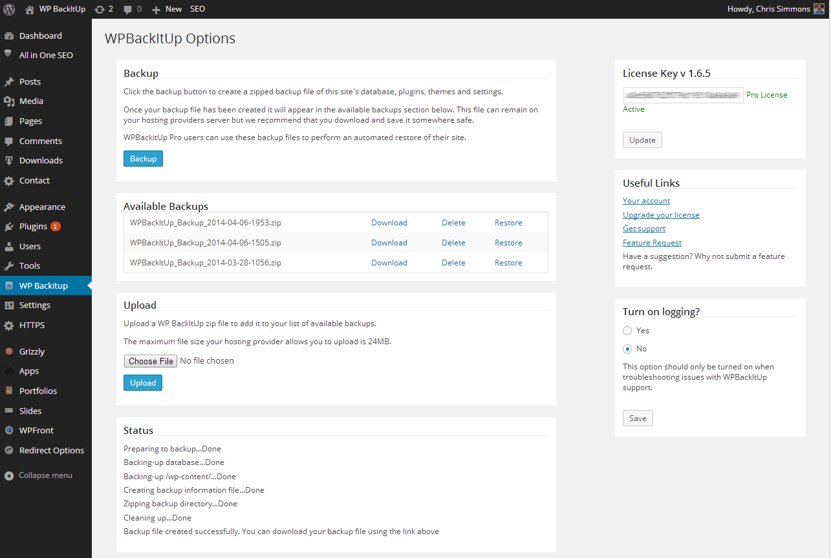Click WPBackItUp_Backup_2014-03-28-1056.zip file name
The height and width of the screenshot is (558, 831).
pos(206,263)
